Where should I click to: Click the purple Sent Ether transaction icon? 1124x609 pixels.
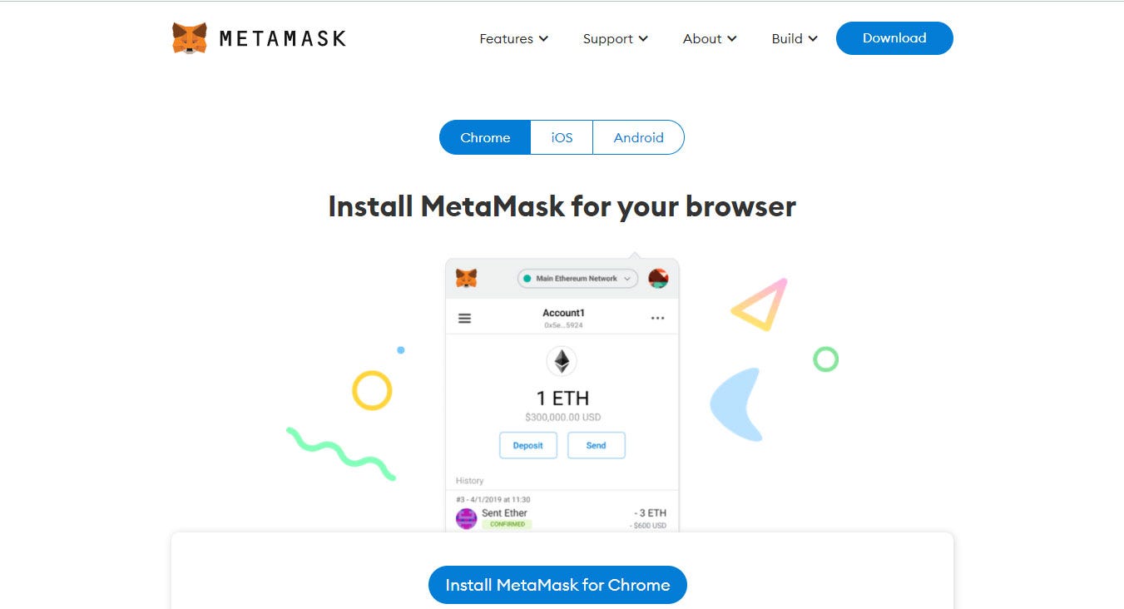[467, 519]
